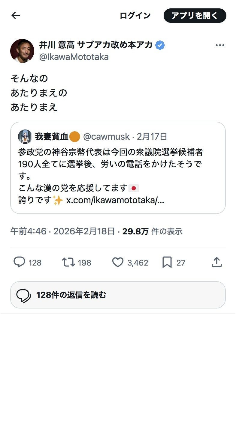Click the ログイン login link
236x434 pixels.
(135, 16)
